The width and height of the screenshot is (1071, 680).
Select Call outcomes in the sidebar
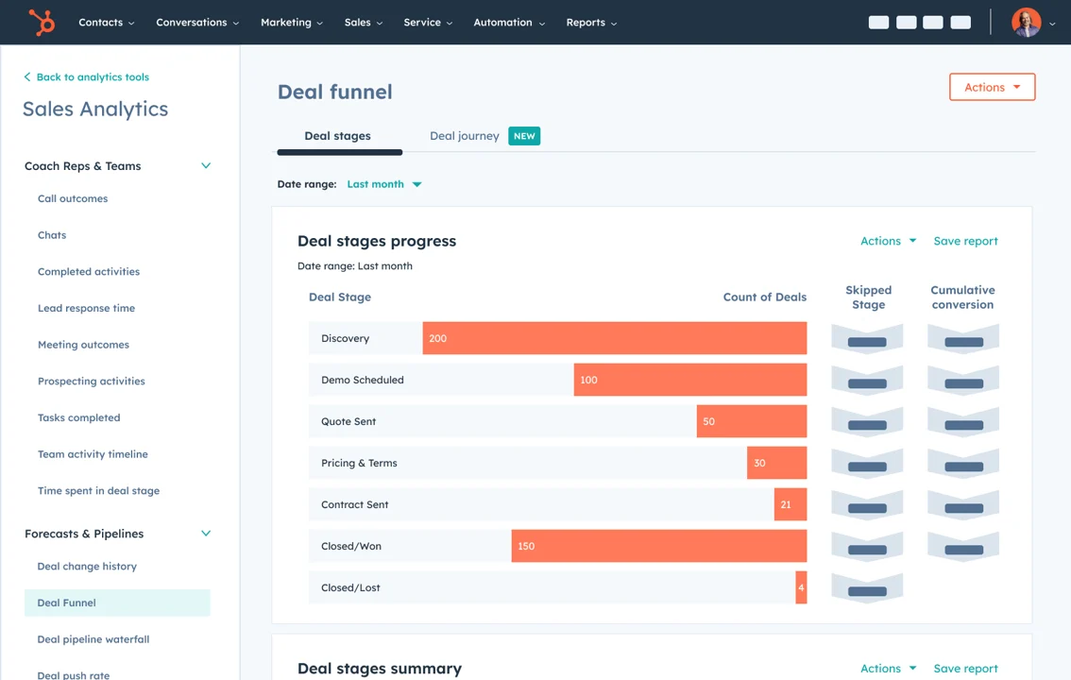coord(73,198)
